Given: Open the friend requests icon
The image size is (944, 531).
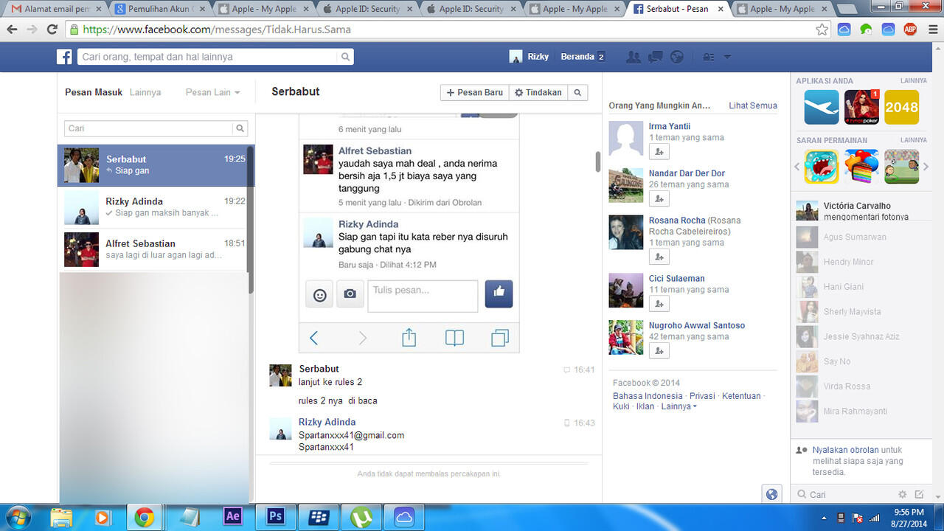Looking at the screenshot, I should tap(633, 57).
